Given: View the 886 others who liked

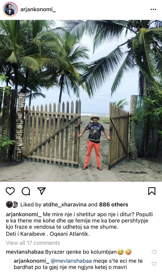Looking at the screenshot, I should coord(113,204).
